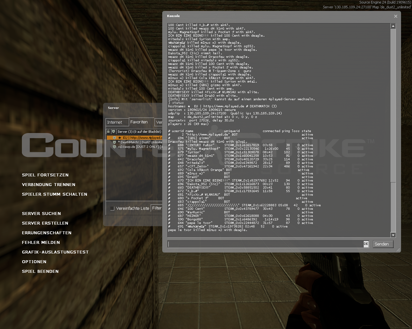Switch to Favoriten tab in Server window
The image size is (412, 329).
pos(141,122)
